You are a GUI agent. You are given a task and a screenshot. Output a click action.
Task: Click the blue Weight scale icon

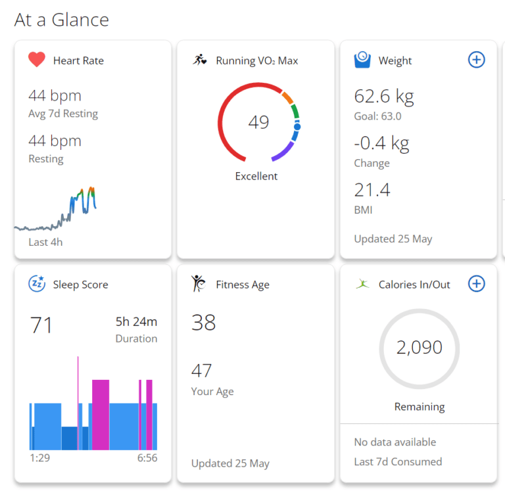[362, 60]
